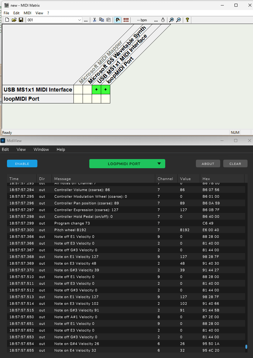Click the blue ENABLE button
Image resolution: width=253 pixels, height=358 pixels.
point(22,164)
